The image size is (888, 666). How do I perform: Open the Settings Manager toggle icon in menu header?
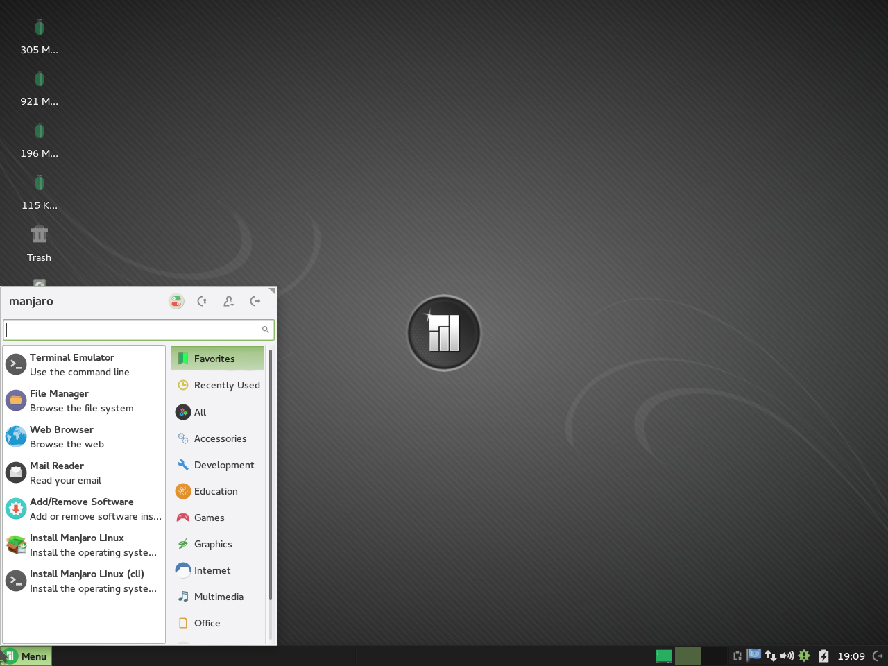tap(176, 301)
